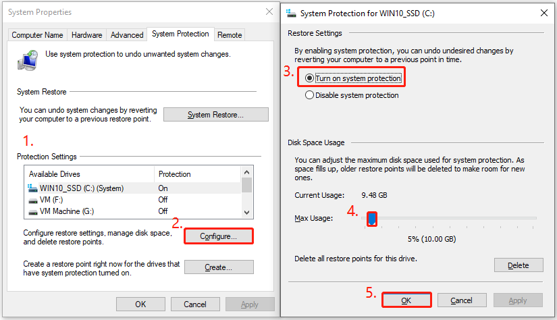Select Disable system protection option
The height and width of the screenshot is (320, 557).
310,96
